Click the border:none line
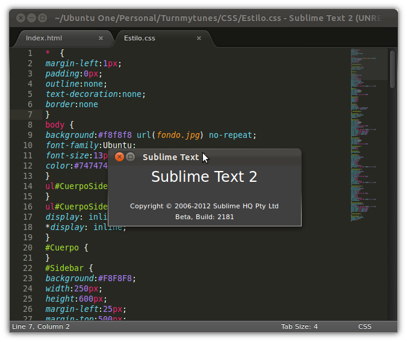The image size is (407, 342). [x=72, y=104]
